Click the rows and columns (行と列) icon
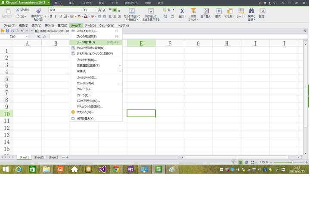 pyautogui.click(x=229, y=11)
